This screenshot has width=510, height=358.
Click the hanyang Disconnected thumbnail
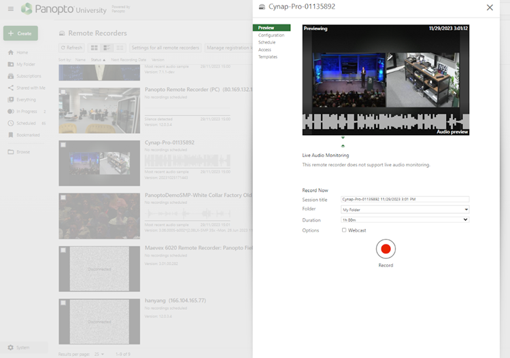[99, 321]
